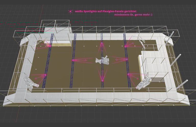This screenshot has height=127, width=196.
Task: Select the plexiglass sculpture in the front-left corner
Action: click(30, 82)
